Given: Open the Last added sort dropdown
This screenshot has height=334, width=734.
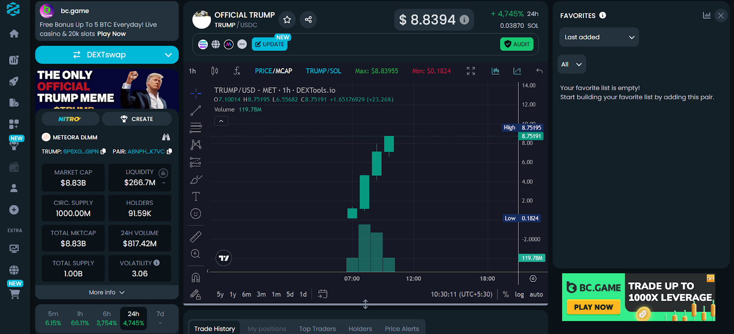Looking at the screenshot, I should click(599, 37).
